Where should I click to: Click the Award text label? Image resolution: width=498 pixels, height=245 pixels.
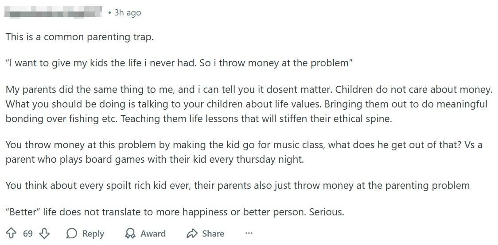pos(153,234)
